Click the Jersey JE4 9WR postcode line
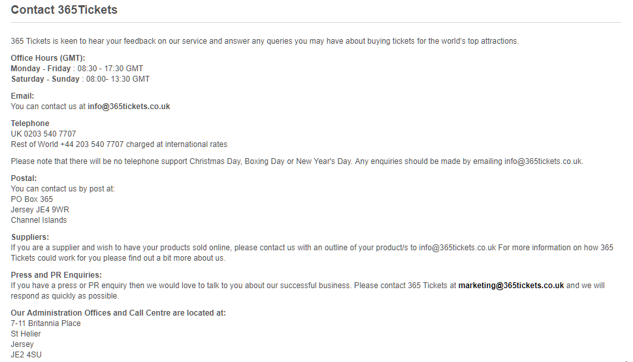Image resolution: width=633 pixels, height=362 pixels. (x=40, y=210)
